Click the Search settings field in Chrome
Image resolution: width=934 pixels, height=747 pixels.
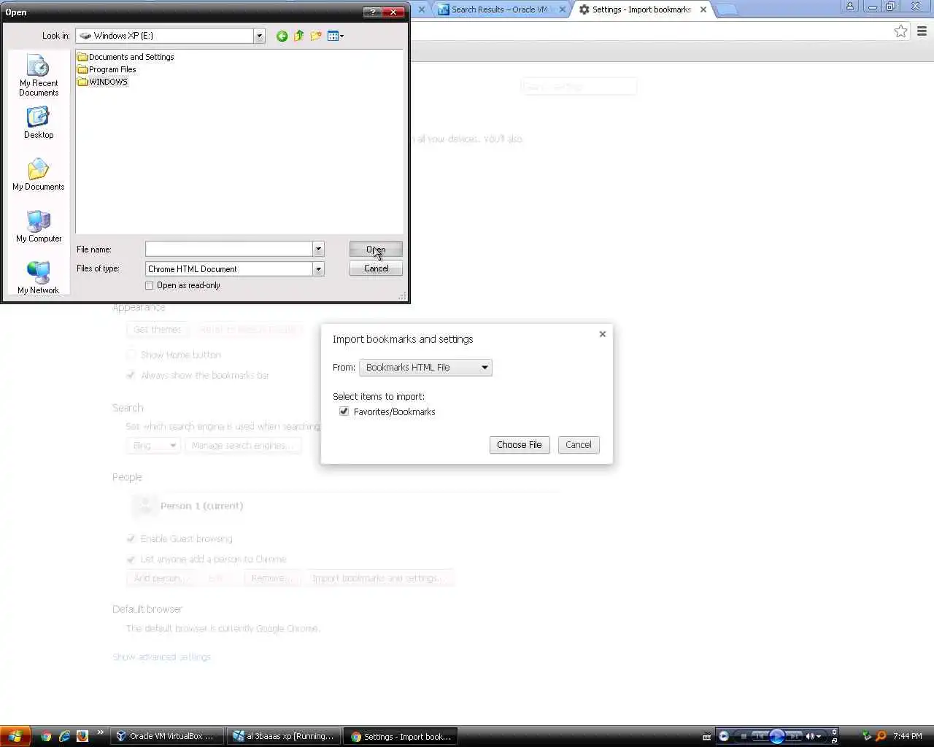579,87
